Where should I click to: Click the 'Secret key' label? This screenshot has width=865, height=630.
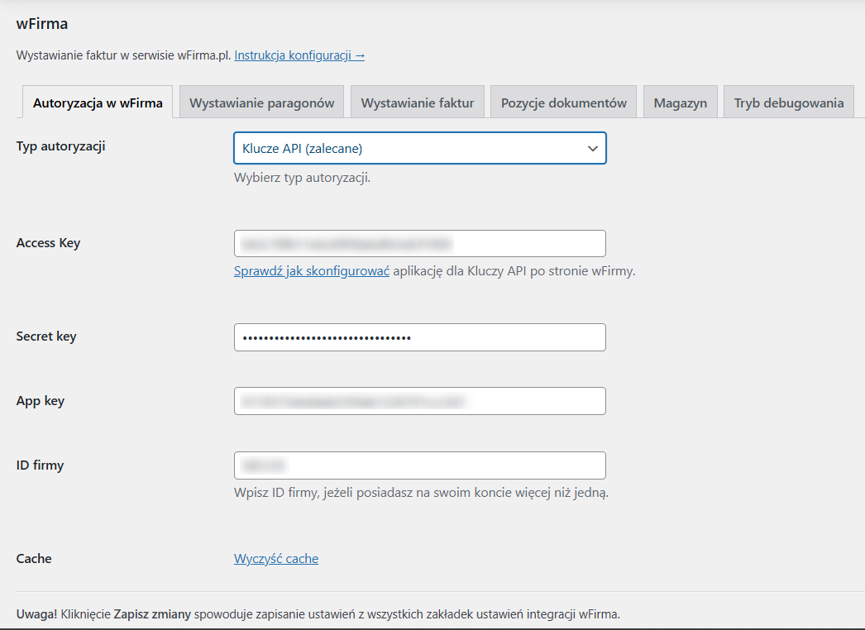pos(46,336)
